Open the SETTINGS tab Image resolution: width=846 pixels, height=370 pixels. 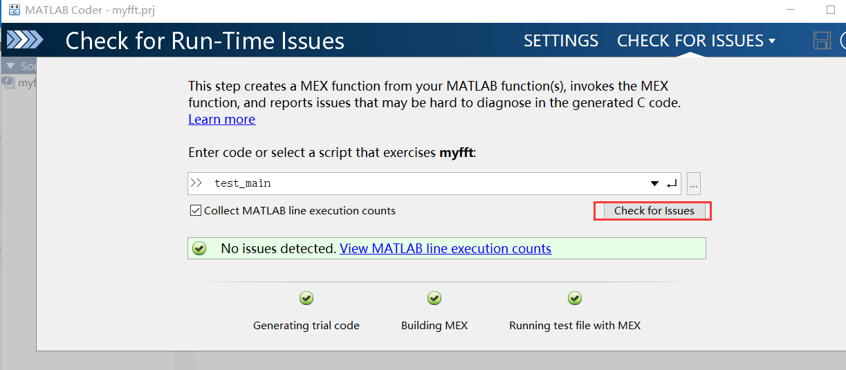click(x=561, y=41)
